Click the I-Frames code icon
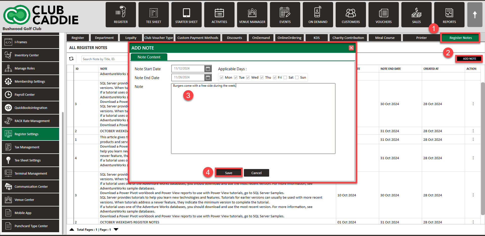This screenshot has width=485, height=236. pos(8,42)
